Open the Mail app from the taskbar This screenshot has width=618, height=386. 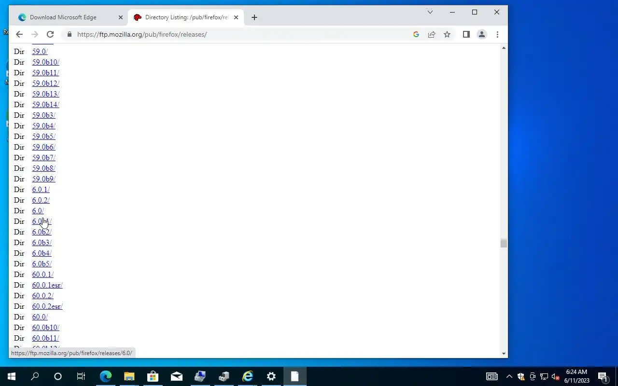176,376
